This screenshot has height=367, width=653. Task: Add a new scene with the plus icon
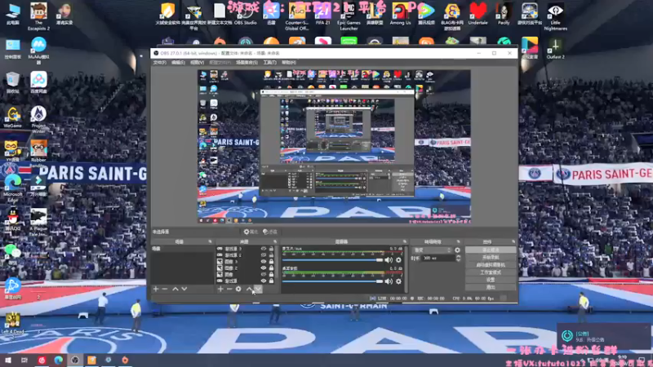pos(156,289)
